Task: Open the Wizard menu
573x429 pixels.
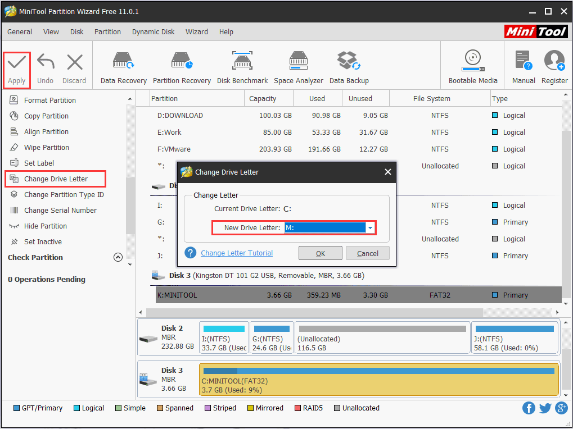Action: pos(197,32)
